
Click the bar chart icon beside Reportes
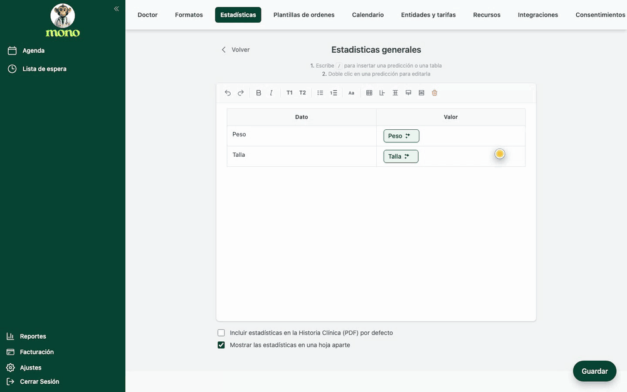point(11,336)
